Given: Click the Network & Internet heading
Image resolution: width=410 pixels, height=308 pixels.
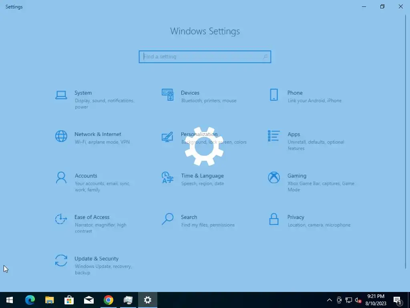Looking at the screenshot, I should [x=98, y=134].
